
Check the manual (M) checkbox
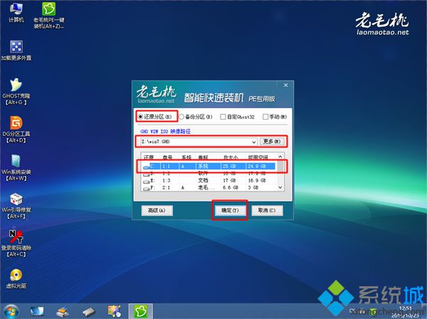pos(265,117)
